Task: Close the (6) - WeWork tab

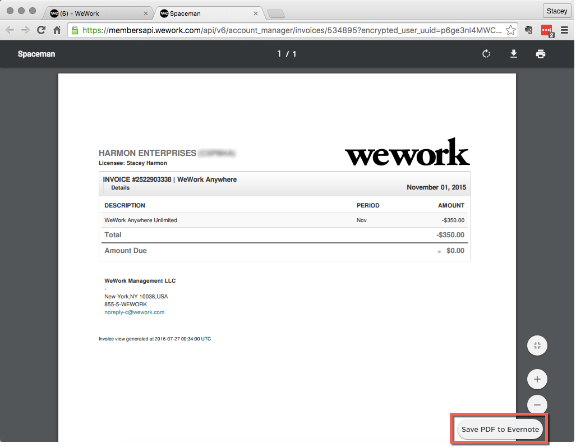Action: point(146,13)
